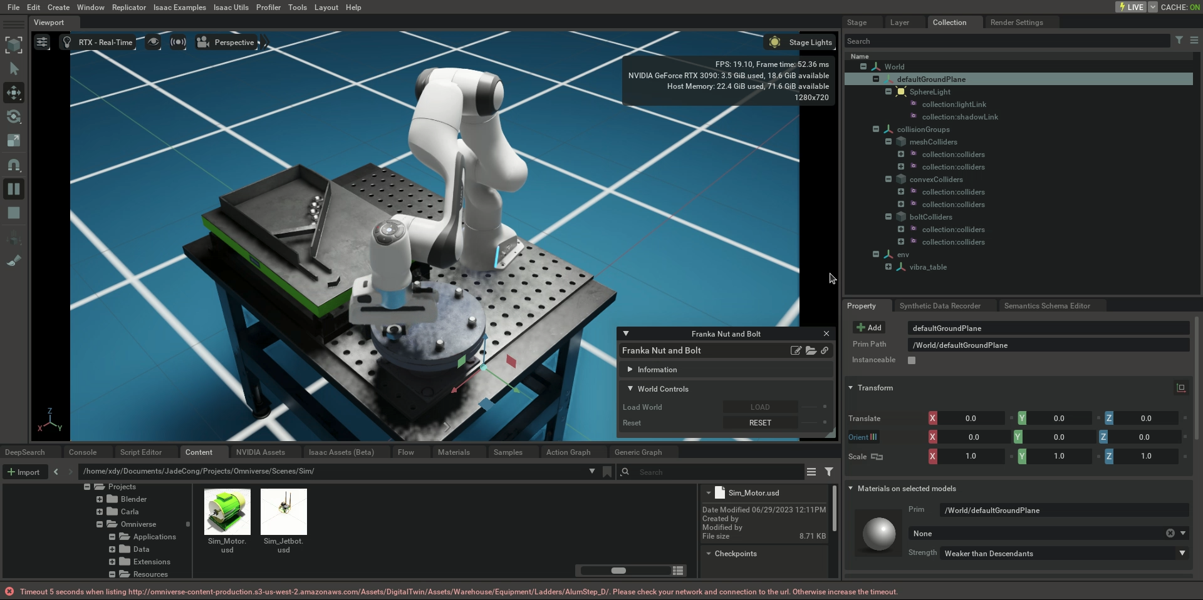The width and height of the screenshot is (1203, 600).
Task: Switch to the Layer tab
Action: [899, 22]
